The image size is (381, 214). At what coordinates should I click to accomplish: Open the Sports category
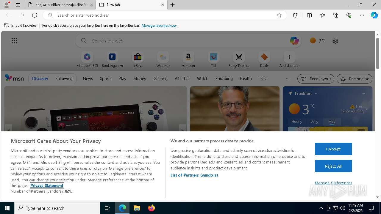[106, 78]
